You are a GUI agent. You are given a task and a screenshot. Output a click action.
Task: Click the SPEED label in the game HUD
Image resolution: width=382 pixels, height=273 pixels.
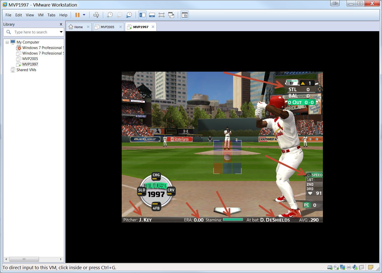(x=317, y=175)
